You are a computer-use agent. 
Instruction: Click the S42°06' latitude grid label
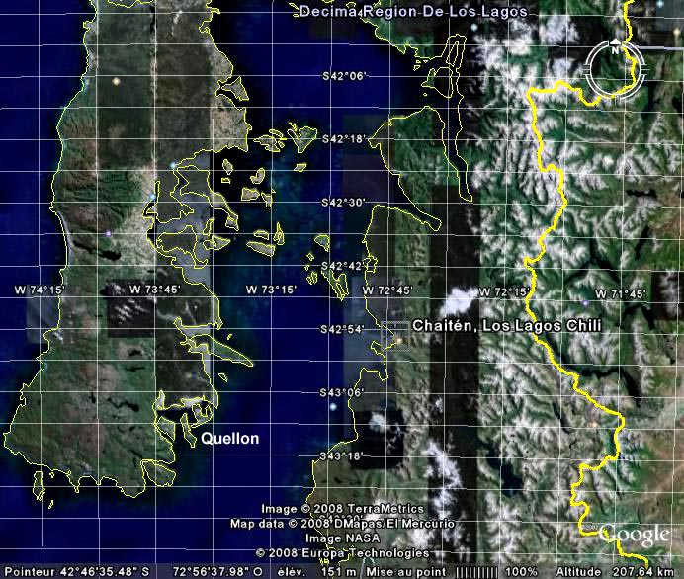pyautogui.click(x=344, y=76)
